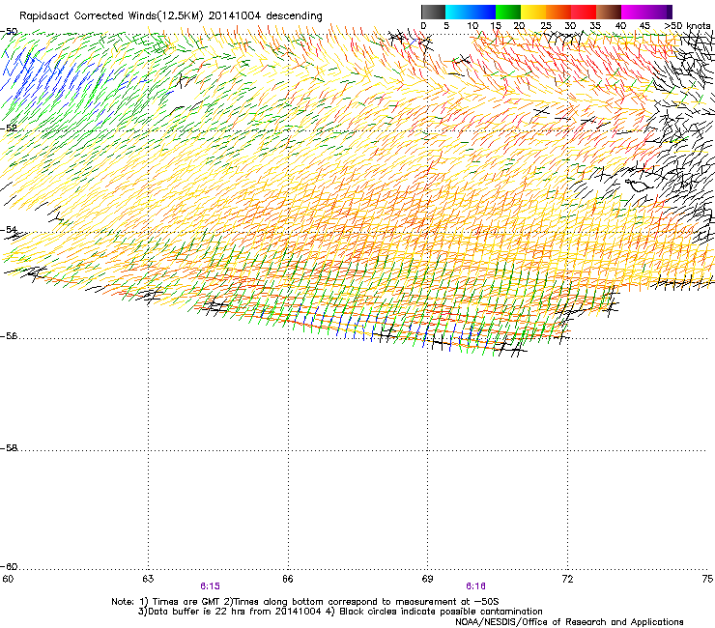Click the '25' legend scale label

[x=546, y=26]
